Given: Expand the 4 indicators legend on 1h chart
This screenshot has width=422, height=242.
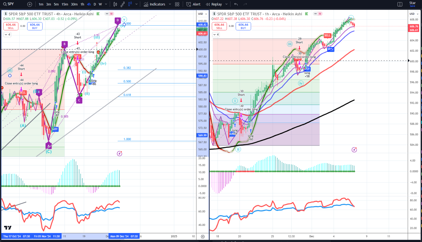Looking at the screenshot, I should (216, 34).
